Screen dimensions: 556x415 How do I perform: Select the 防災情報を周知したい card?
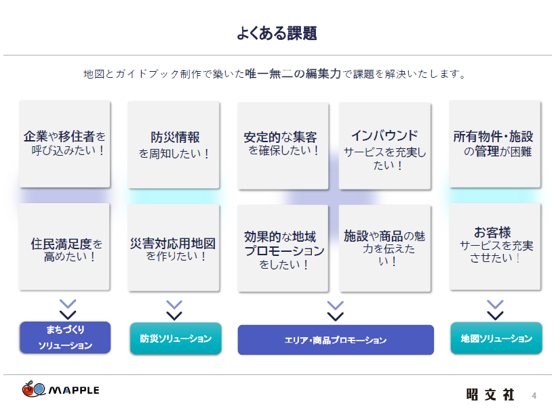[x=174, y=145]
